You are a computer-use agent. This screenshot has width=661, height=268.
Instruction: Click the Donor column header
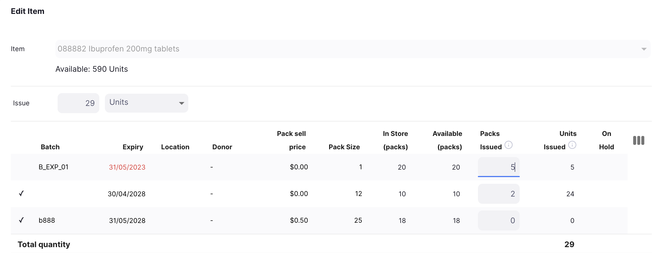pos(222,147)
